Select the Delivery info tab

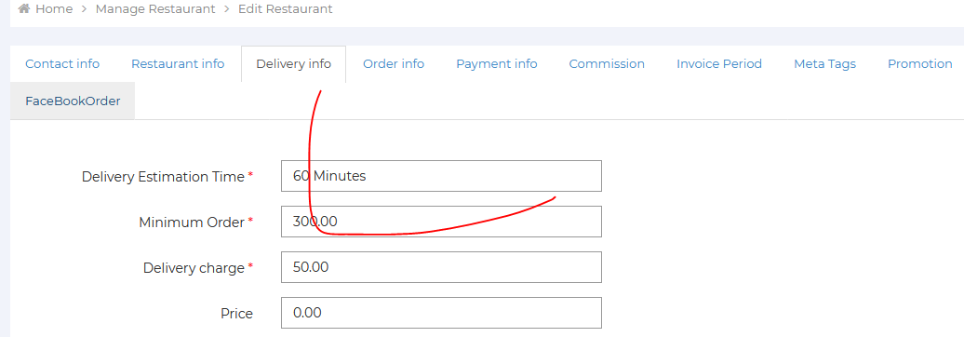click(x=293, y=64)
